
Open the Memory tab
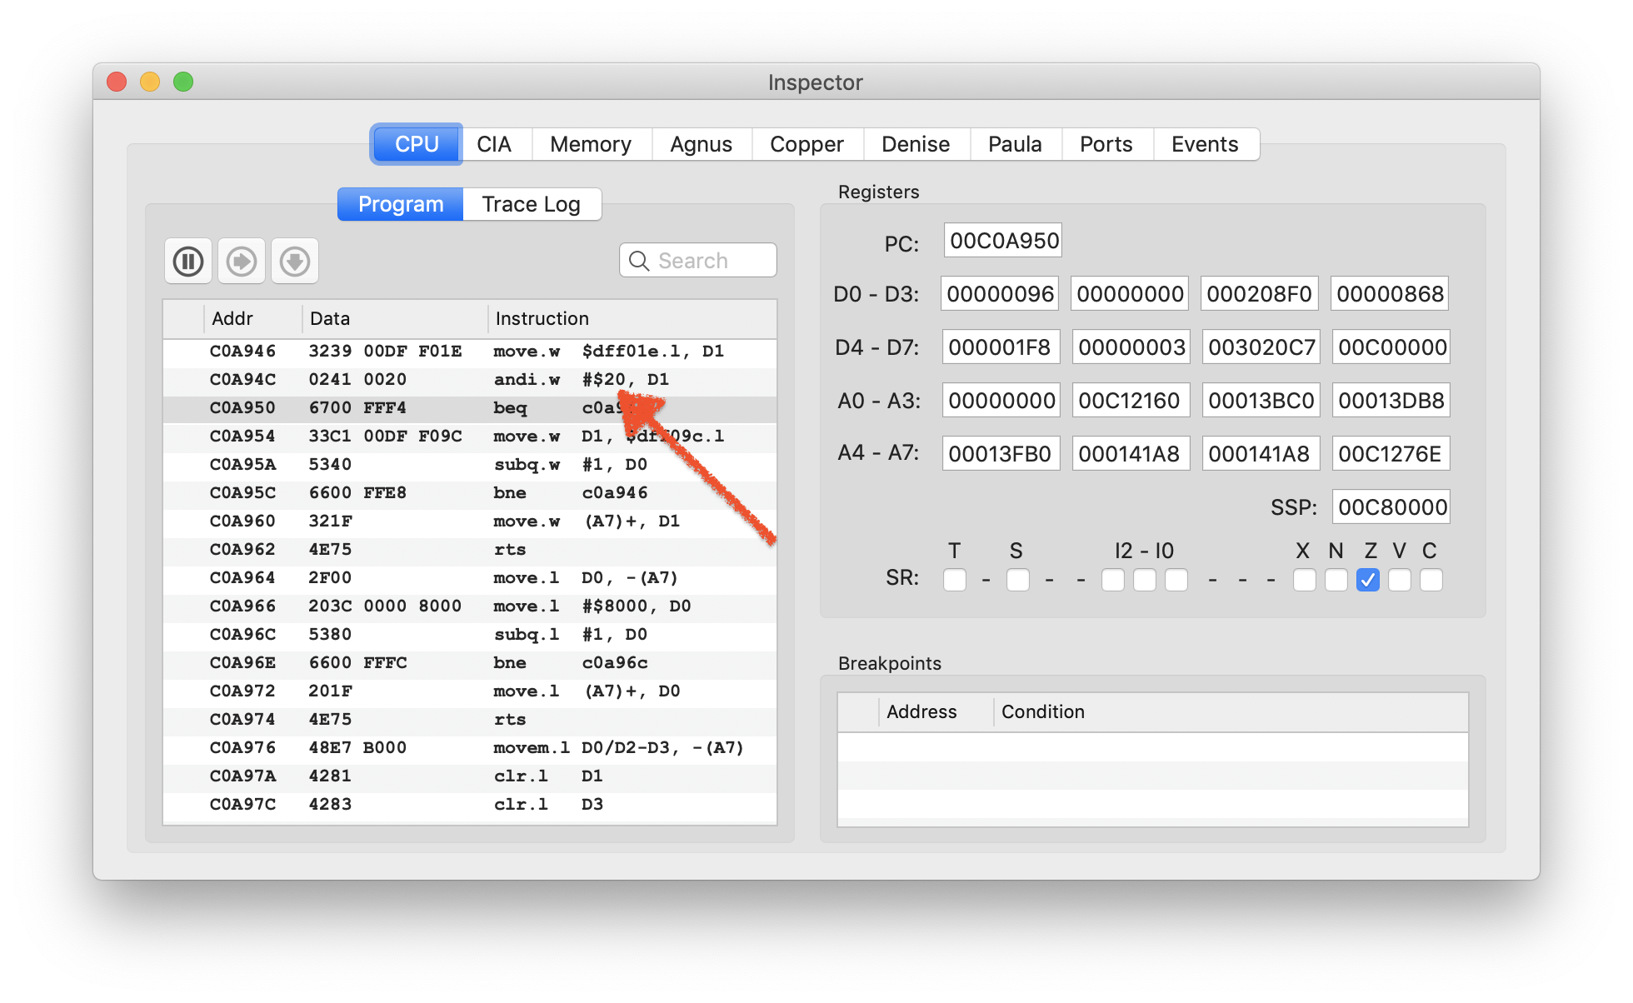[591, 144]
